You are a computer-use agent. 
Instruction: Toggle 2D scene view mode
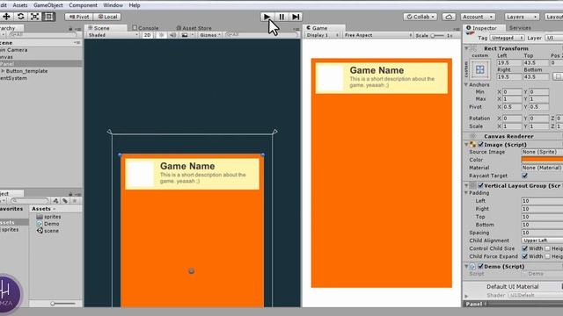pyautogui.click(x=147, y=35)
